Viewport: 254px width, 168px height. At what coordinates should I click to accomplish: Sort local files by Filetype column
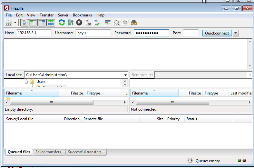click(x=104, y=93)
